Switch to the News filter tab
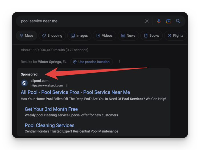Viewport: 200px width, 150px height. tap(128, 35)
